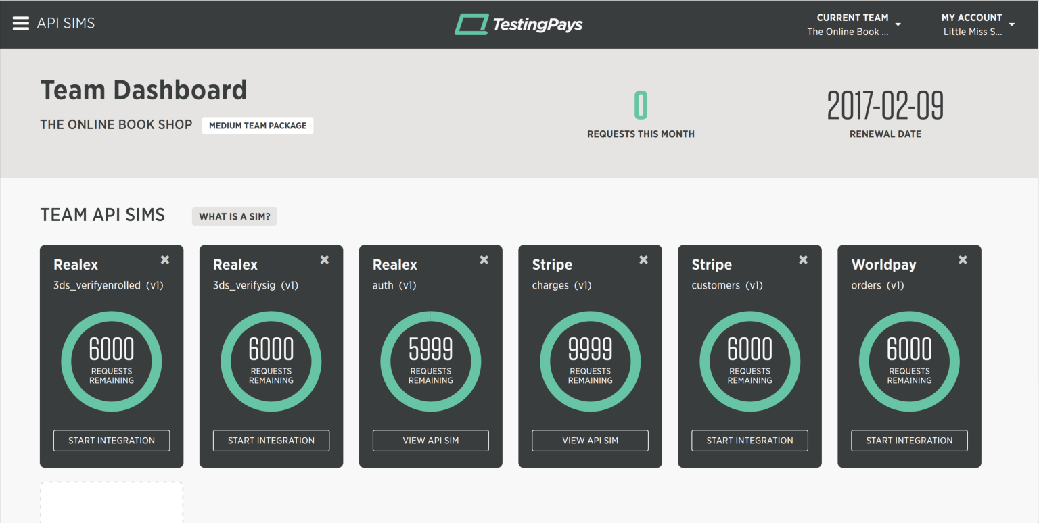
Task: Click the 6000 ring on Stripe customers
Action: tap(750, 362)
